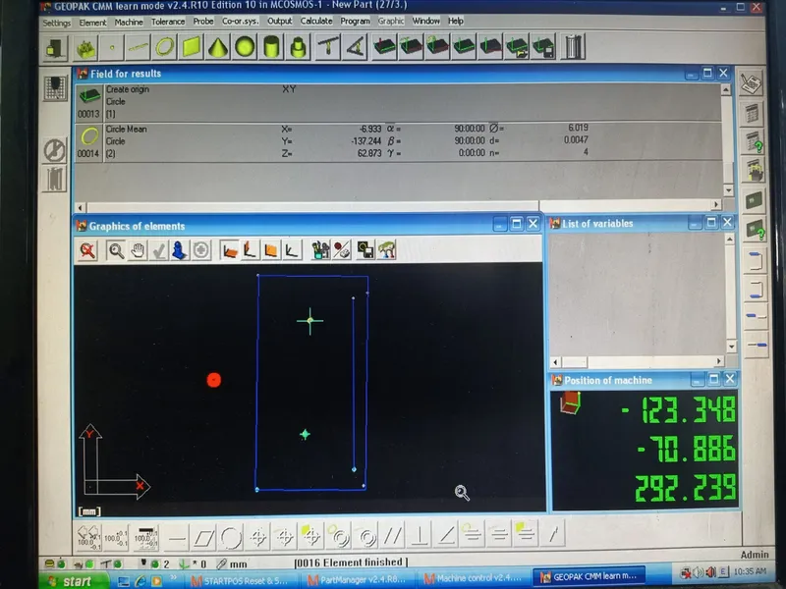The height and width of the screenshot is (589, 786).
Task: Select the Circle element tool in top toolbar
Action: click(x=165, y=47)
